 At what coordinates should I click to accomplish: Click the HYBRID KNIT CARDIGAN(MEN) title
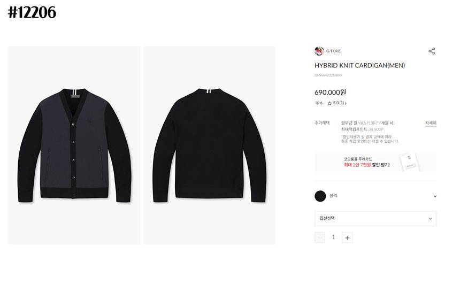coord(359,65)
